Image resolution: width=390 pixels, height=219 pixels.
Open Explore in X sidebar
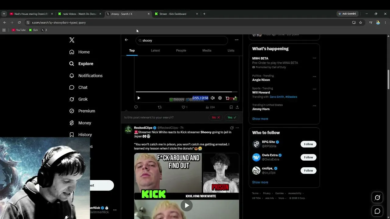click(x=81, y=64)
